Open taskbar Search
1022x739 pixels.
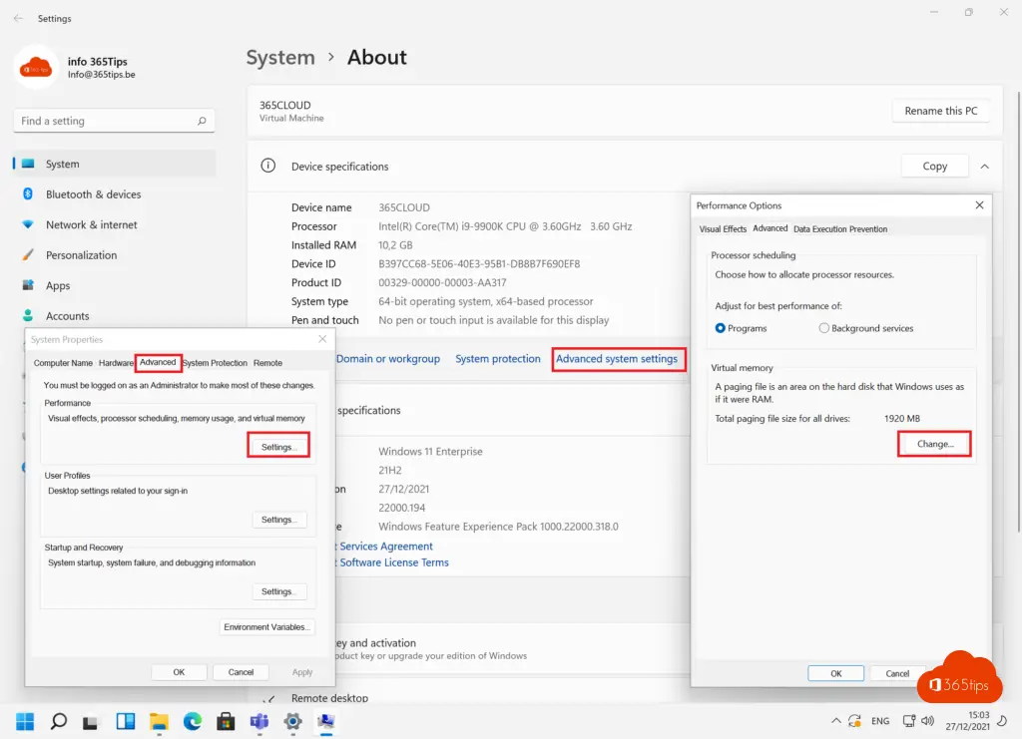[59, 721]
